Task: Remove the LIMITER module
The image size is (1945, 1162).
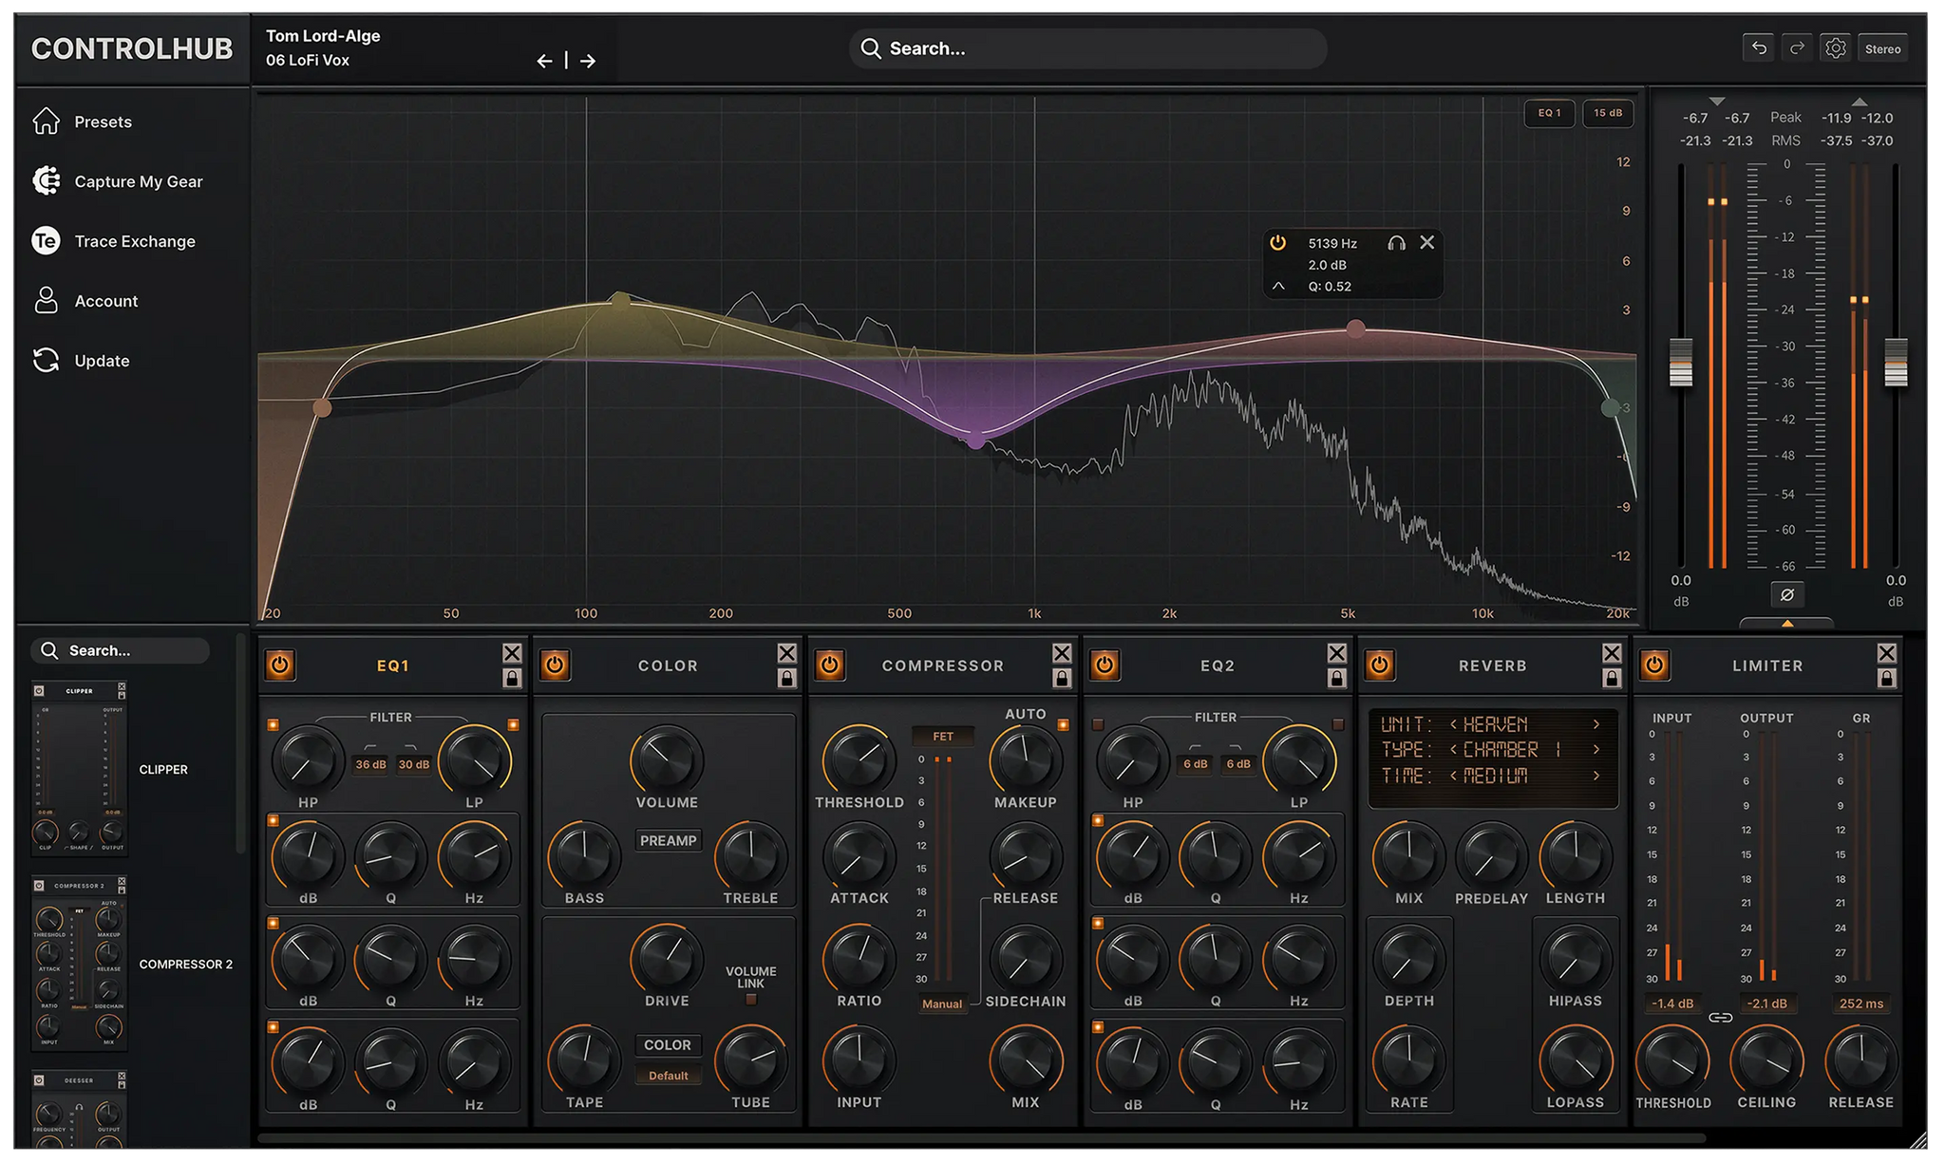Action: click(x=1887, y=653)
